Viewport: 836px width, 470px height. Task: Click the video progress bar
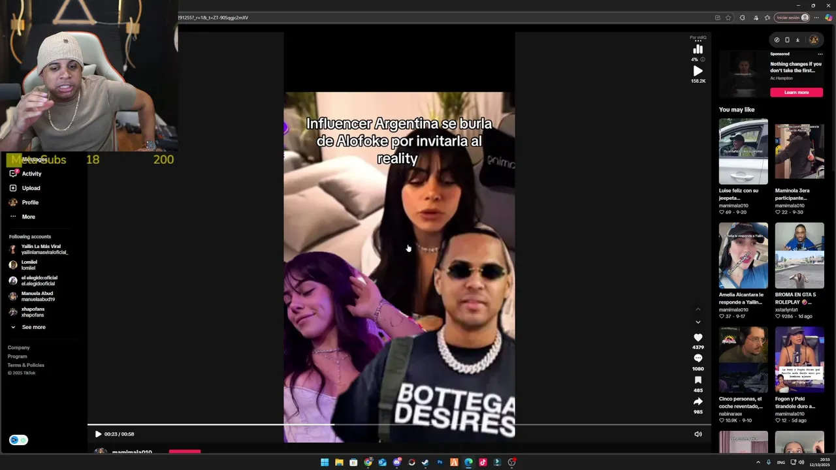point(399,425)
